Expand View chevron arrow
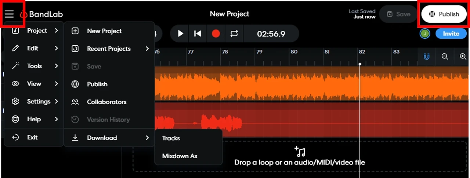The image size is (470, 178). (x=56, y=84)
